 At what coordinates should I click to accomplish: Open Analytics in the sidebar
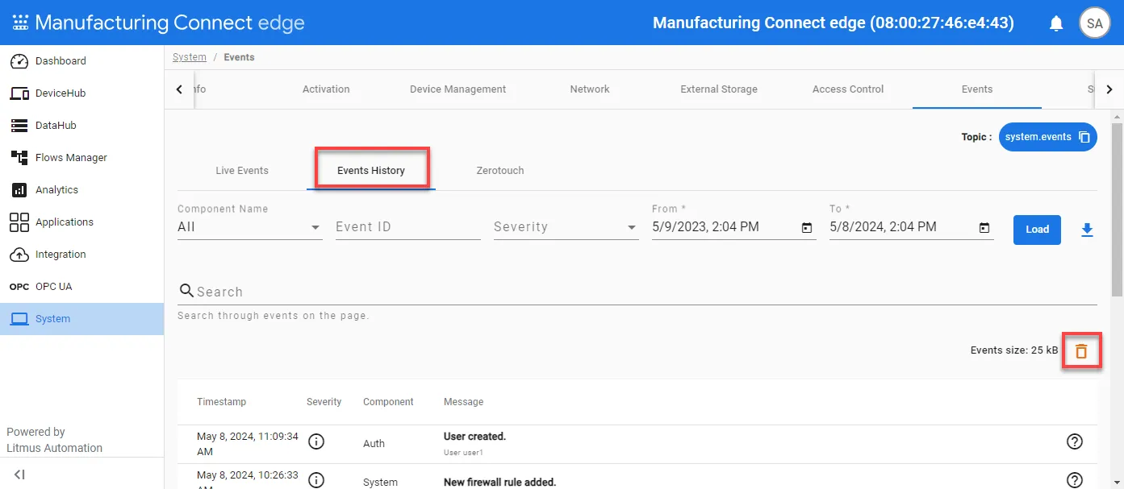pos(81,190)
